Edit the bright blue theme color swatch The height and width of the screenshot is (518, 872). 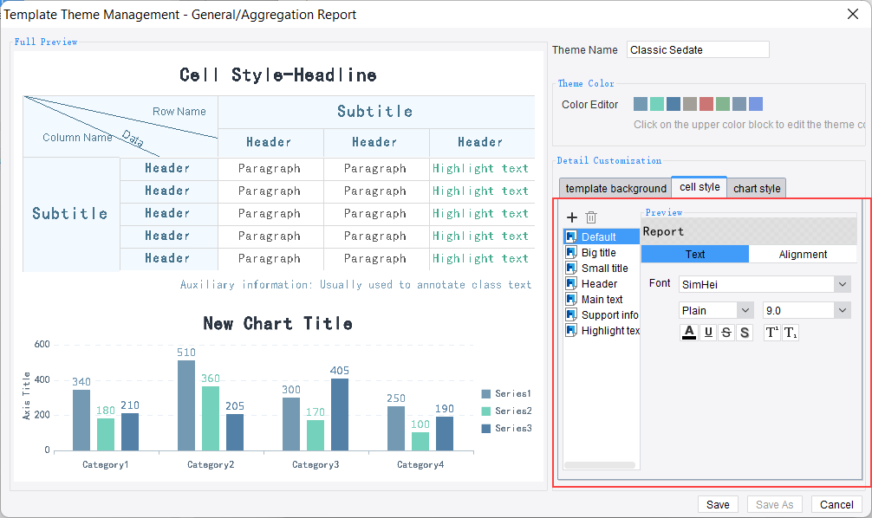coord(756,104)
